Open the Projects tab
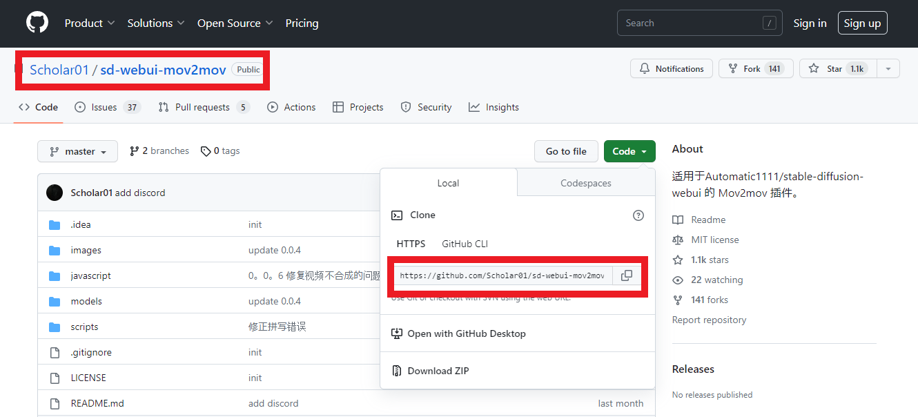The height and width of the screenshot is (417, 918). point(358,107)
